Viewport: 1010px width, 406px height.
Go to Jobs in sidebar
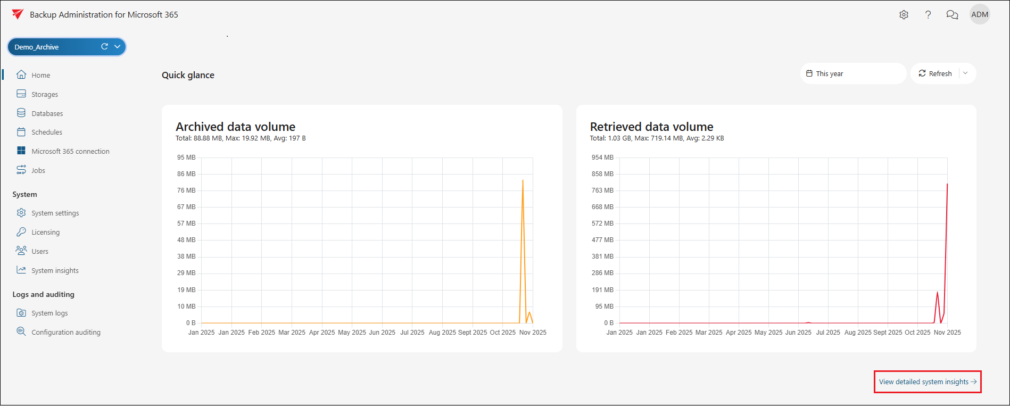pyautogui.click(x=38, y=170)
